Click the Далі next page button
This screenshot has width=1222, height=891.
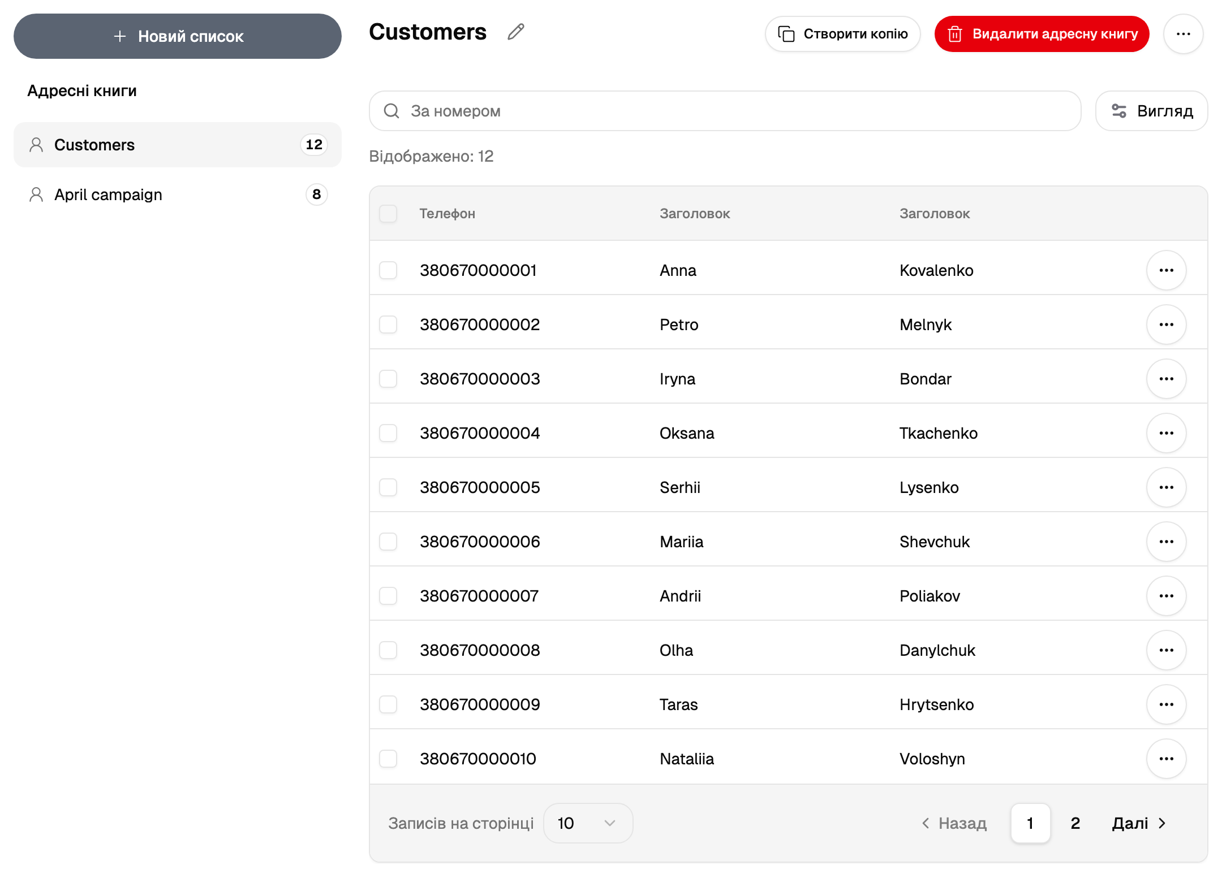click(x=1139, y=823)
